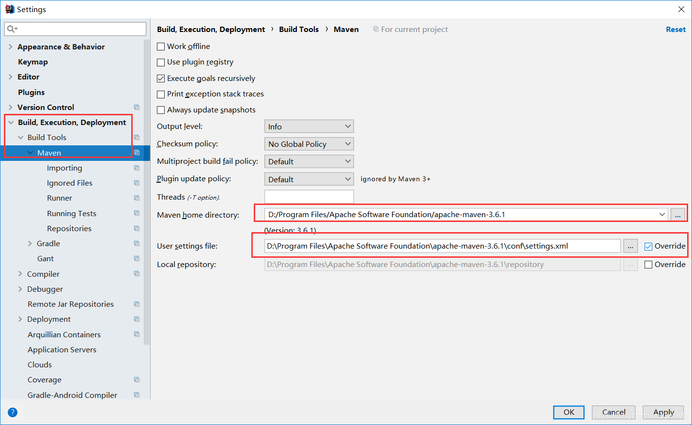The width and height of the screenshot is (692, 425).
Task: Click project-level icon beside Gradle
Action: [137, 243]
